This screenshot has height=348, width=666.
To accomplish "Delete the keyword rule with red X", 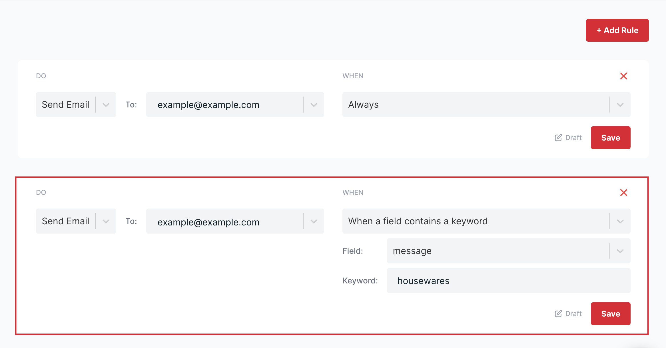I will pos(623,193).
